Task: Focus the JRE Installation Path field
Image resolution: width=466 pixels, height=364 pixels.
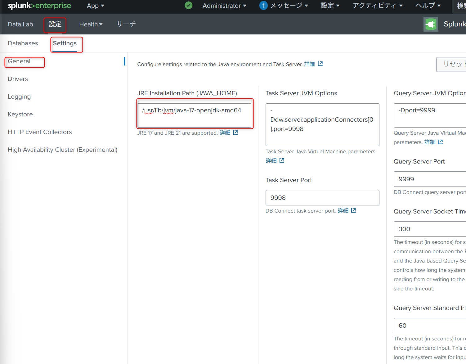Action: click(194, 115)
